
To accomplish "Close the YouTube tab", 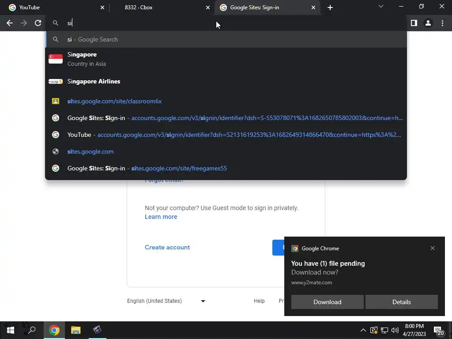I will point(102,8).
